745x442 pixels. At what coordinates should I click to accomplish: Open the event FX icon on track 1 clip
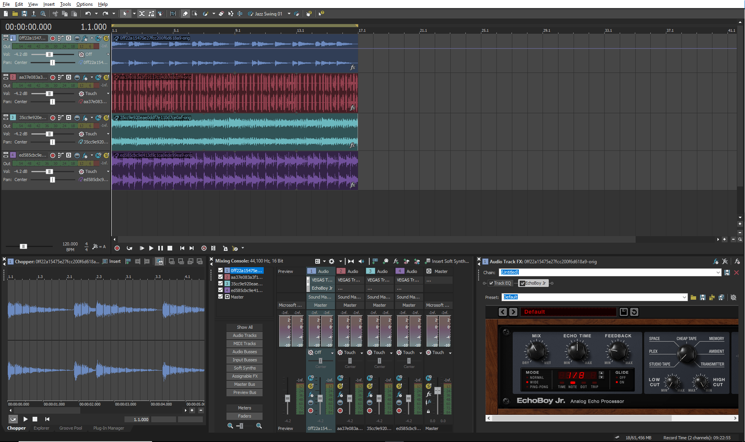point(353,67)
